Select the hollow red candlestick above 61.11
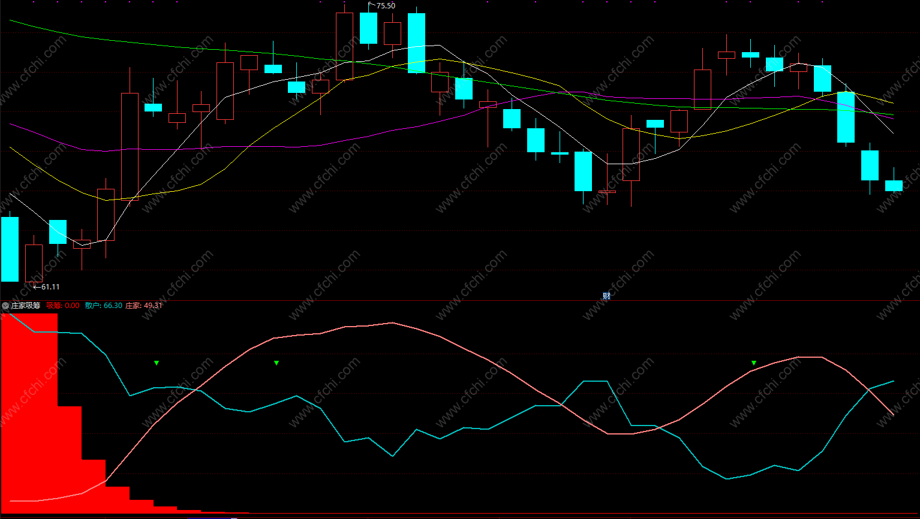Screen dimensions: 920x519 click(34, 262)
